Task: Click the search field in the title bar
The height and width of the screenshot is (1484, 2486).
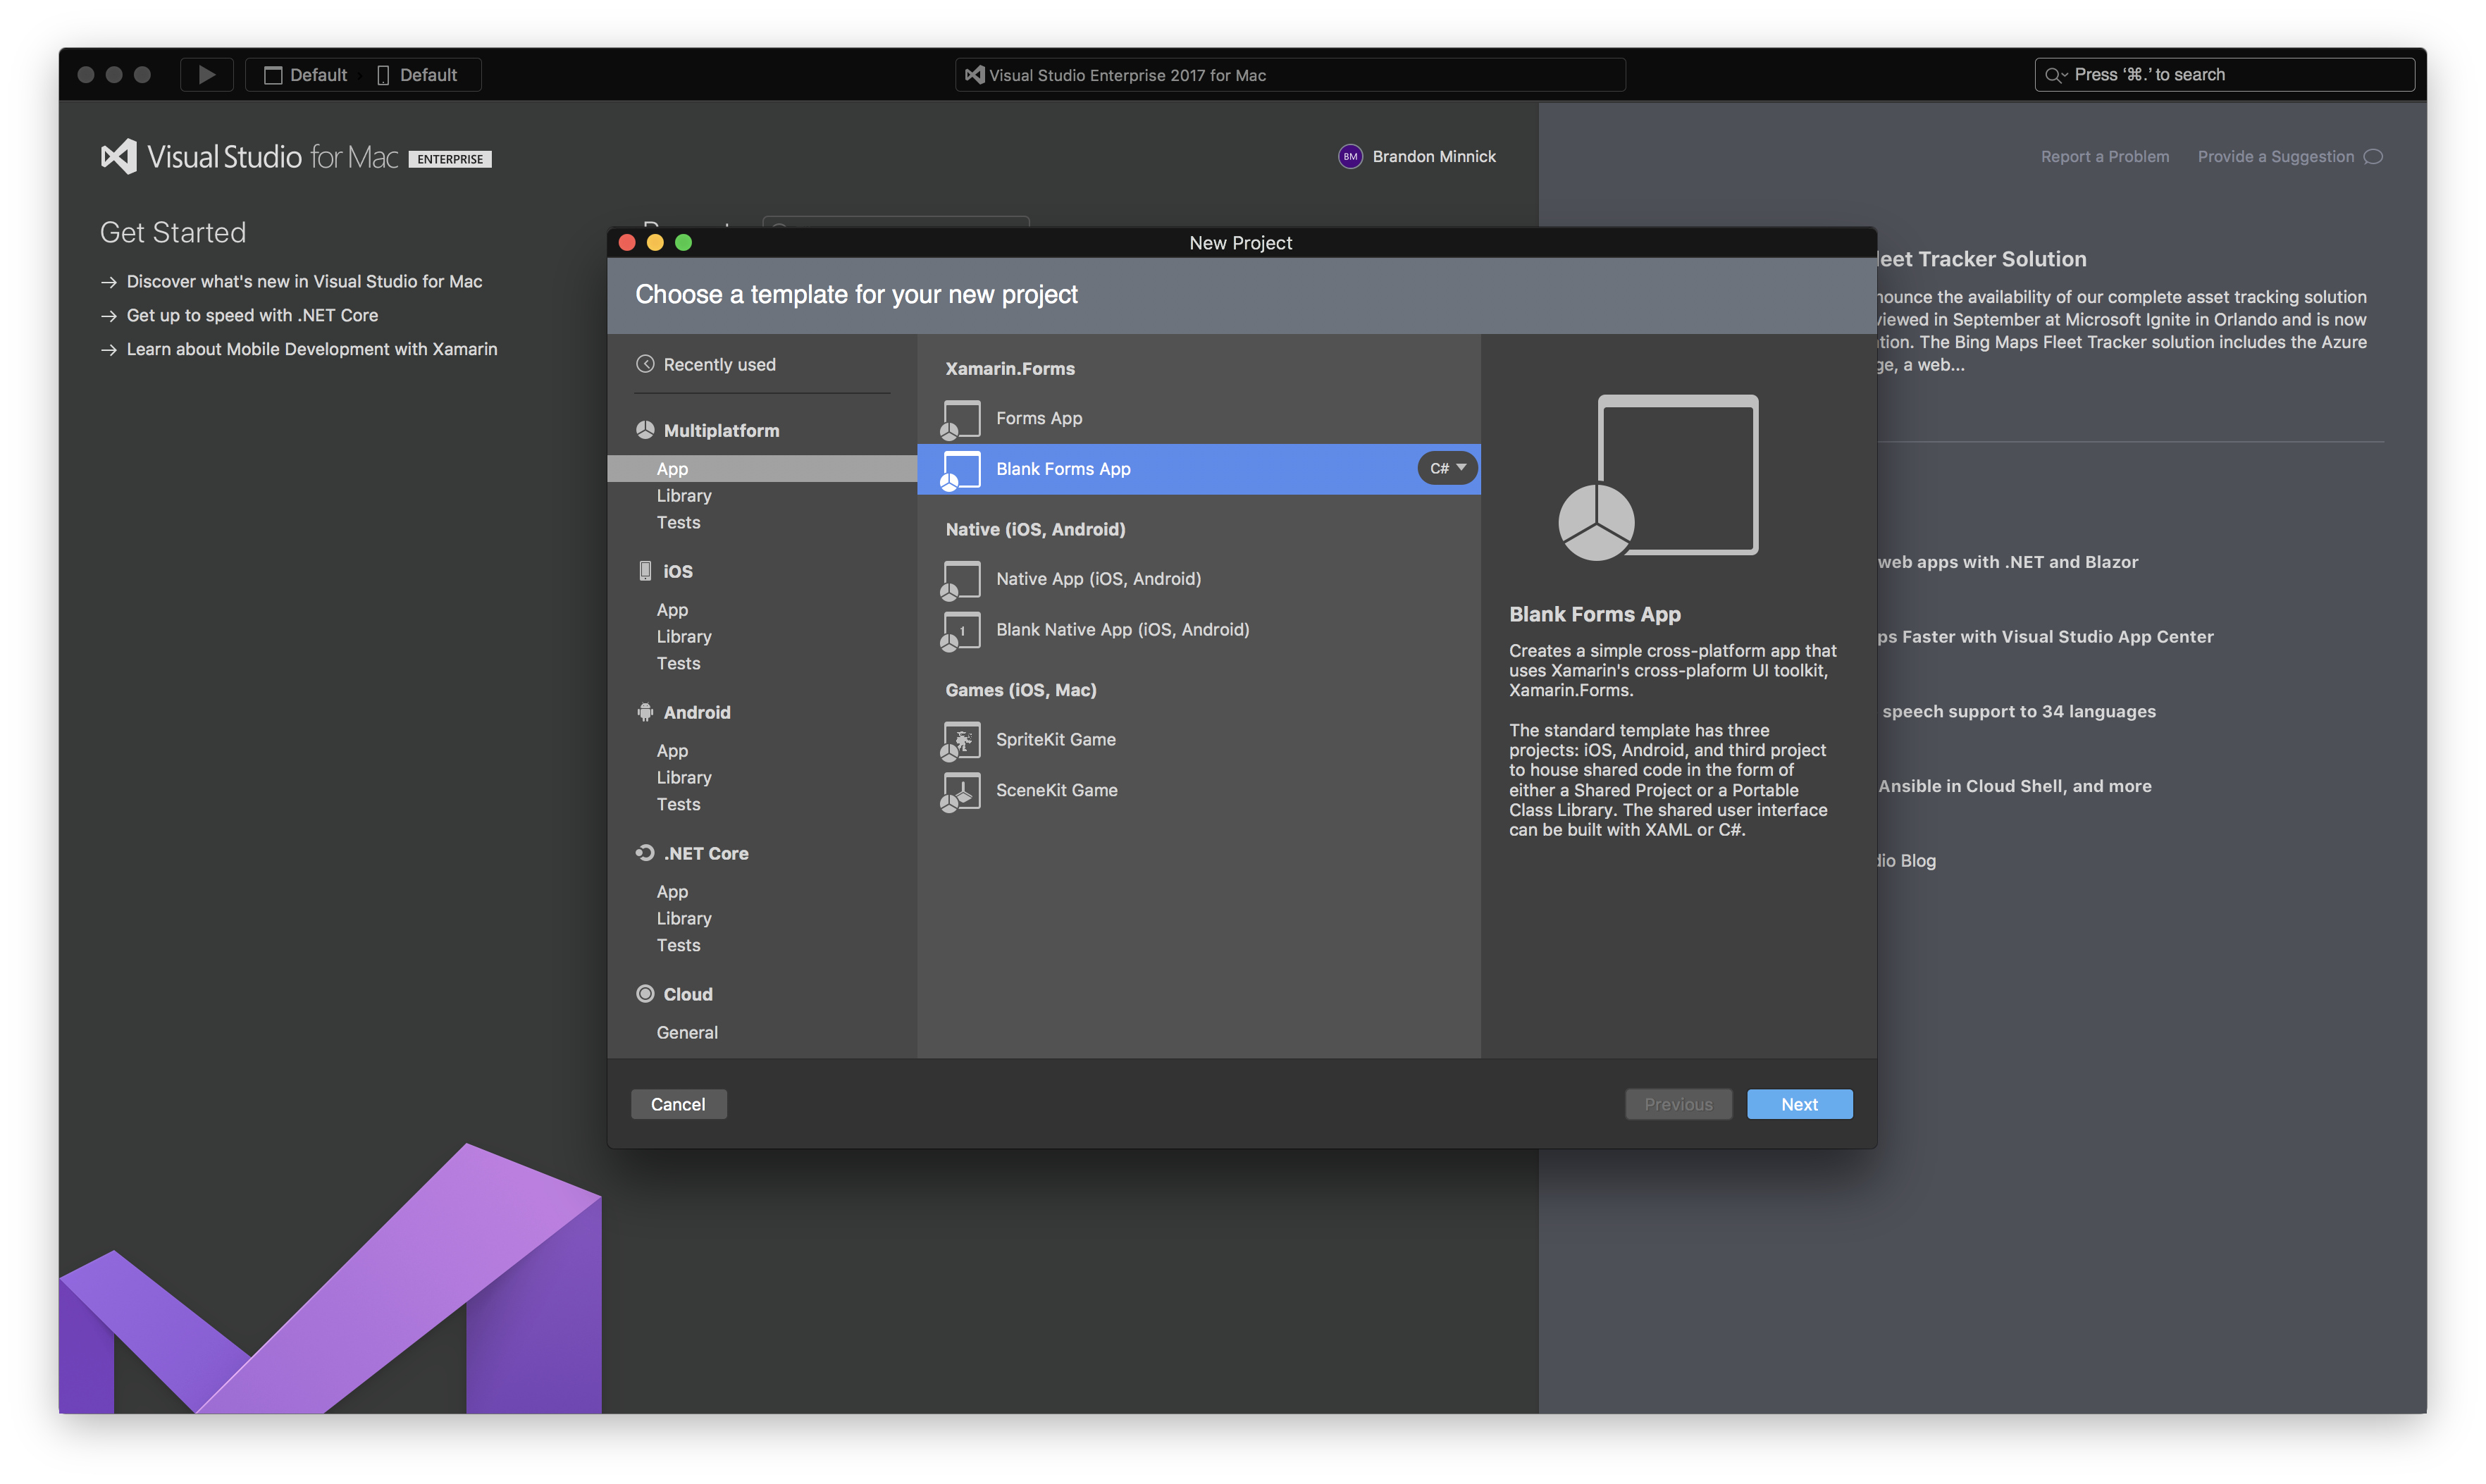Action: pyautogui.click(x=2223, y=74)
